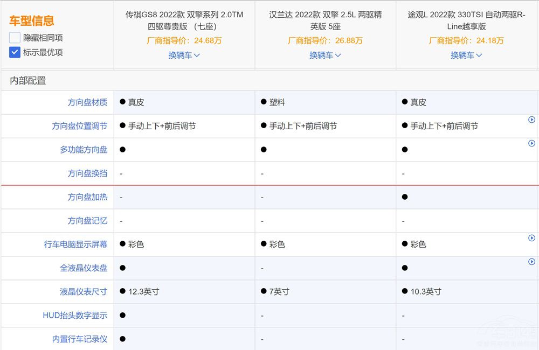This screenshot has height=350, width=539.
Task: Click 传祺GS8 price 24.68万
Action: point(184,40)
